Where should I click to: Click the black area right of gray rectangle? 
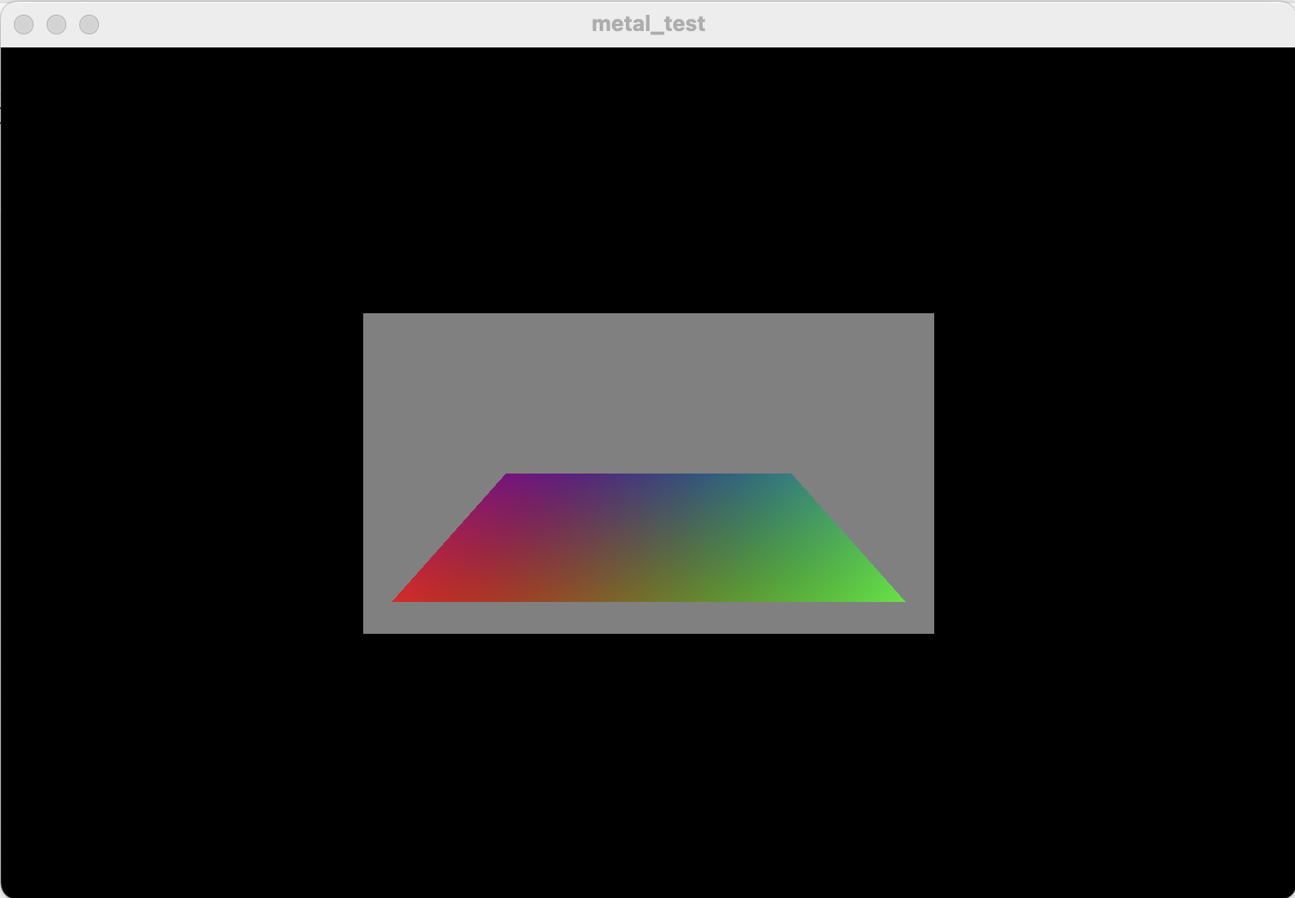[x=1114, y=473]
